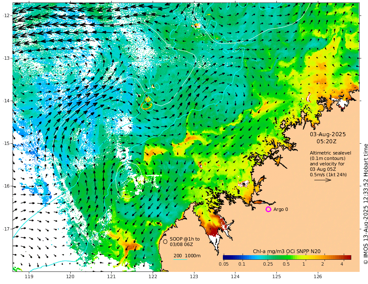Click the SOOP black circle legend marker
This screenshot has height=284, width=368.
(x=165, y=241)
